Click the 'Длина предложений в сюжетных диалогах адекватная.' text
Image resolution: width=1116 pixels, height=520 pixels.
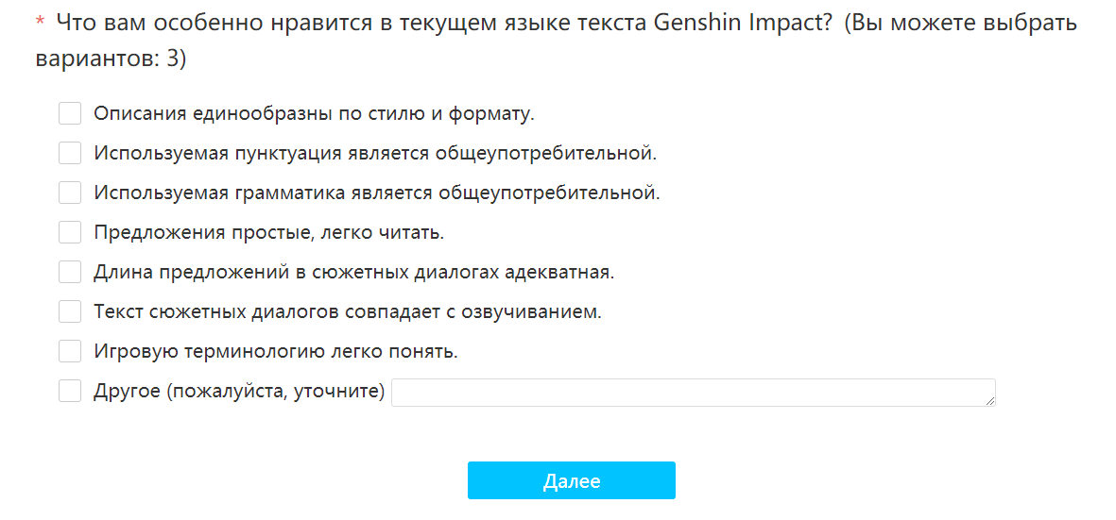[354, 273]
